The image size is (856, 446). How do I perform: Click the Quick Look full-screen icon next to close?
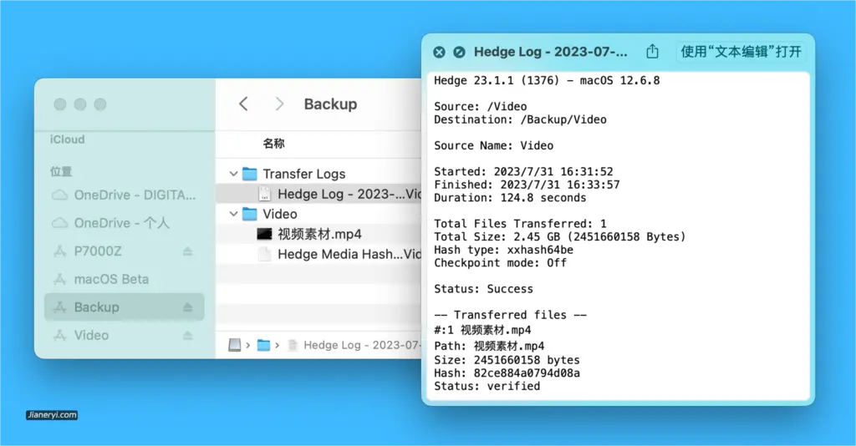459,52
